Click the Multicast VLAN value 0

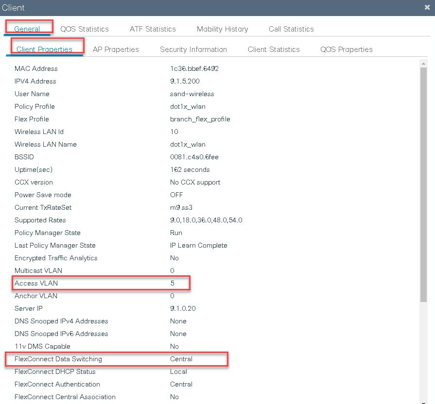pyautogui.click(x=172, y=270)
